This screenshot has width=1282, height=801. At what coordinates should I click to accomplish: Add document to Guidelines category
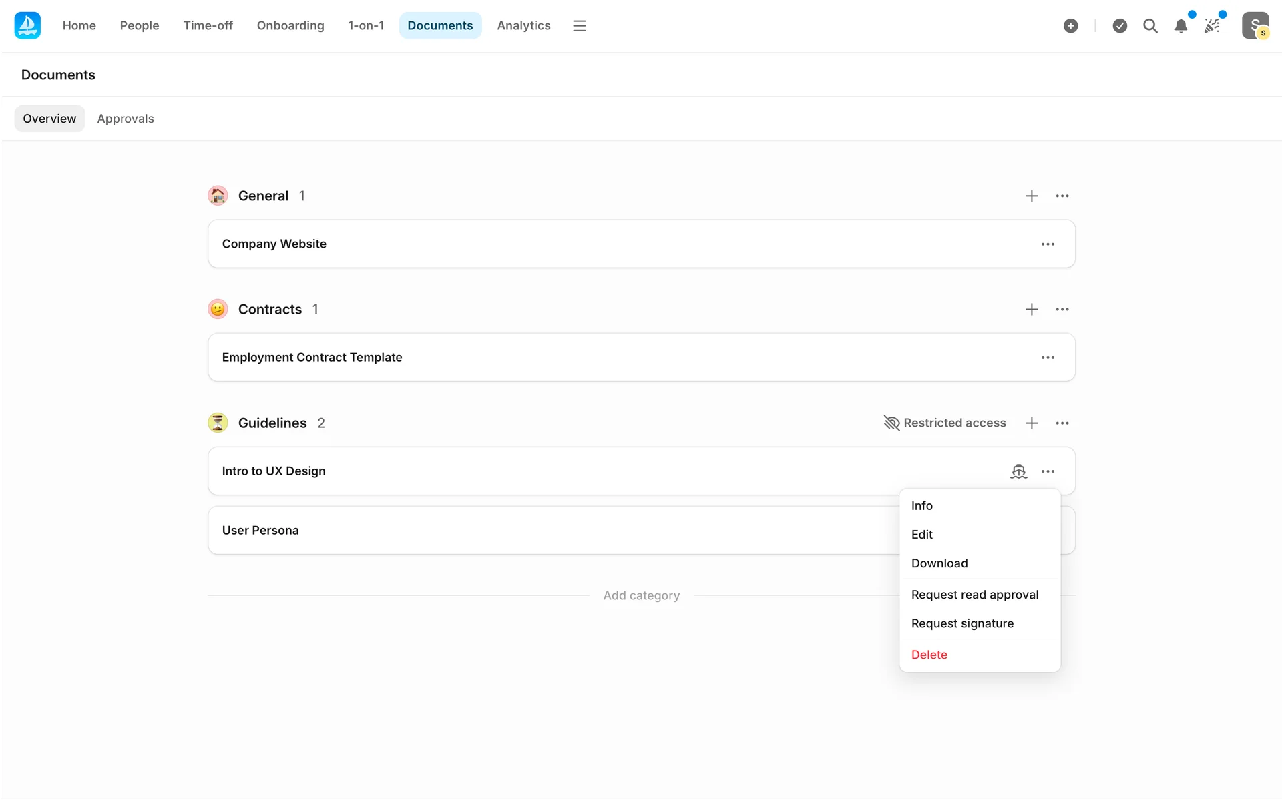click(1031, 423)
